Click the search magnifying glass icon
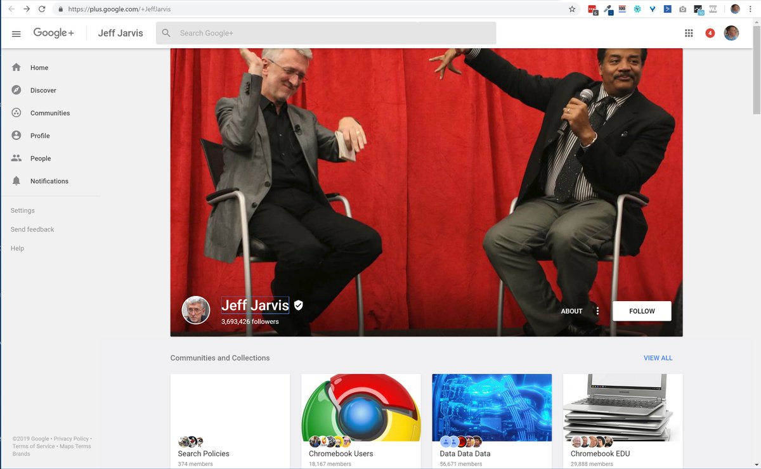 (166, 32)
